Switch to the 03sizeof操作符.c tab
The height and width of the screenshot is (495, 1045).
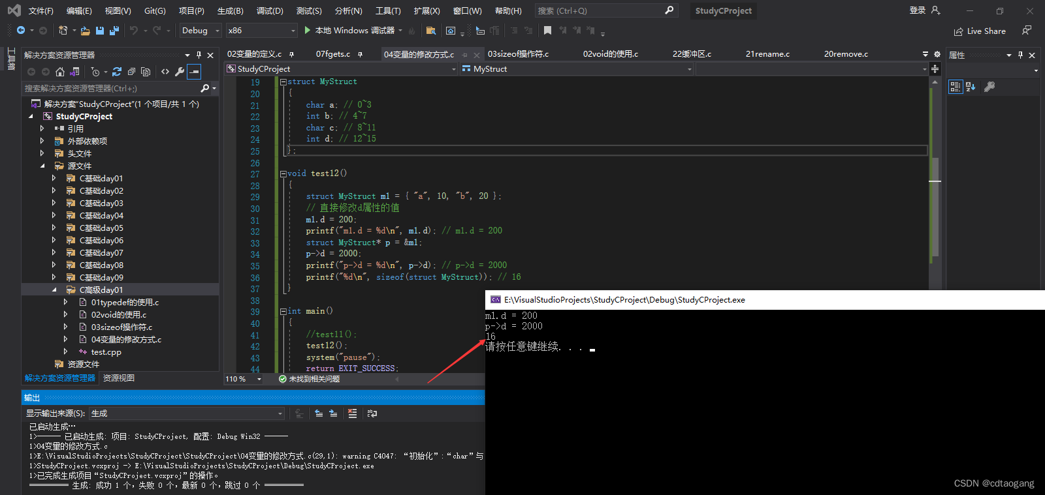point(519,54)
